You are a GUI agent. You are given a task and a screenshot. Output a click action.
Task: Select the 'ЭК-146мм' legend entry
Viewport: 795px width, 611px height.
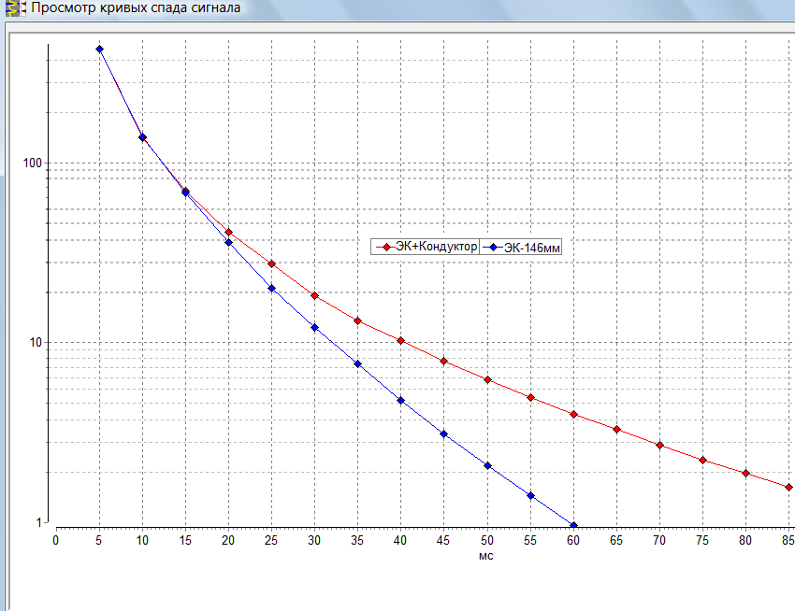click(x=521, y=248)
